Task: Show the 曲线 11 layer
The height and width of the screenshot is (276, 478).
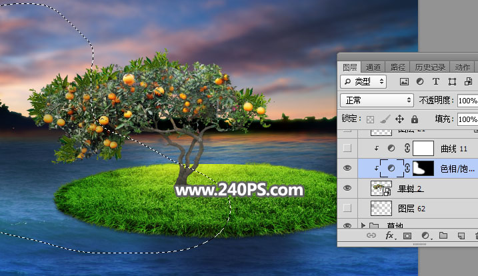Action: pyautogui.click(x=347, y=148)
